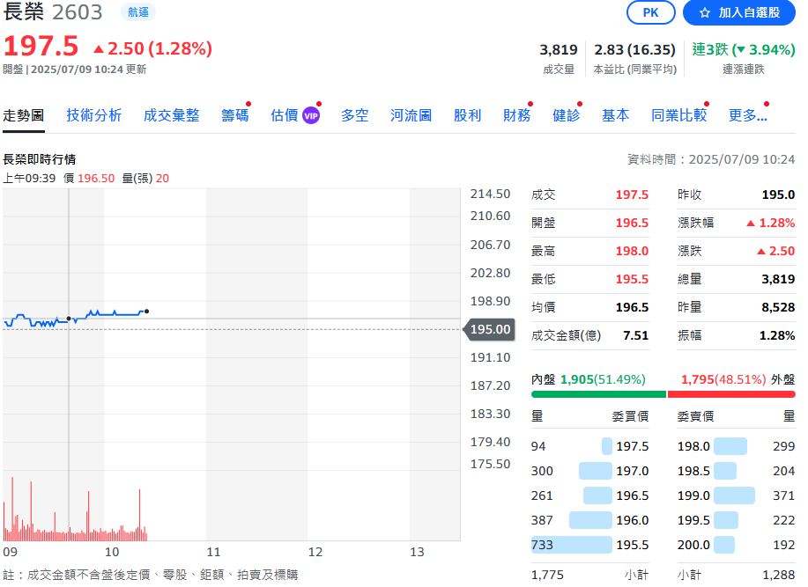This screenshot has height=587, width=808.
Task: Expand the 更多... tab menu
Action: tap(748, 115)
